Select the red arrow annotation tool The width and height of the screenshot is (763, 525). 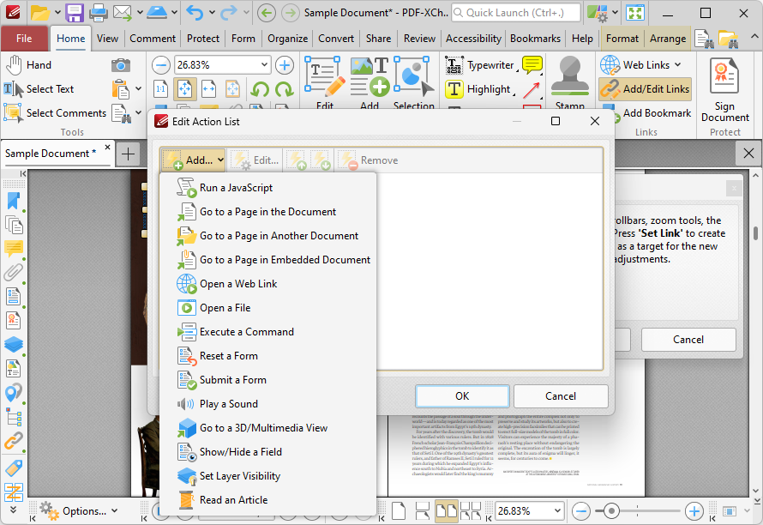[532, 89]
